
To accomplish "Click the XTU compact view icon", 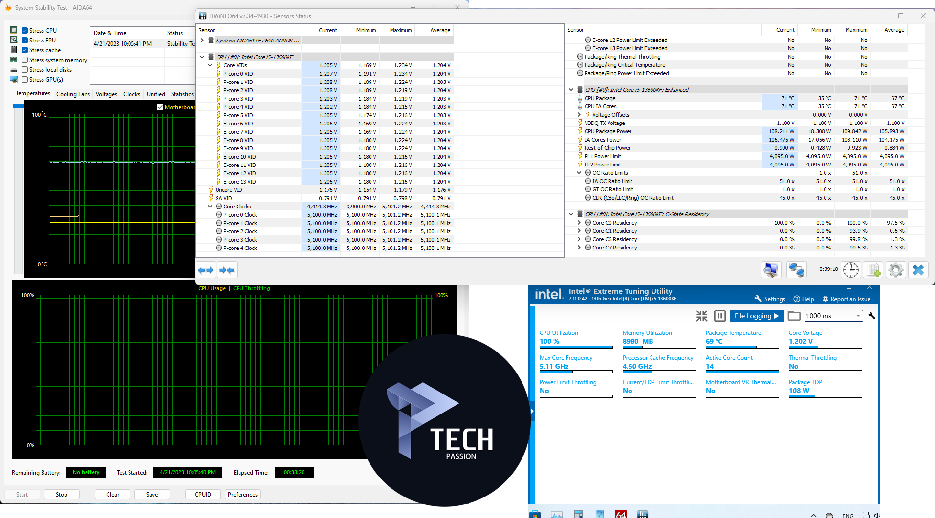I will point(701,316).
